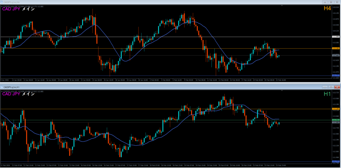Screen dimensions: 341x168
Task: Select the green price label on H1 chart
Action: pos(336,120)
